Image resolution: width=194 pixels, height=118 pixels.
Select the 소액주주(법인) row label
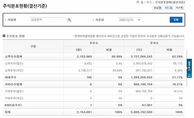[x=14, y=64]
